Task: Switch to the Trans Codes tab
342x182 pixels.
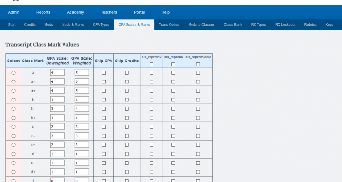Action: click(169, 25)
